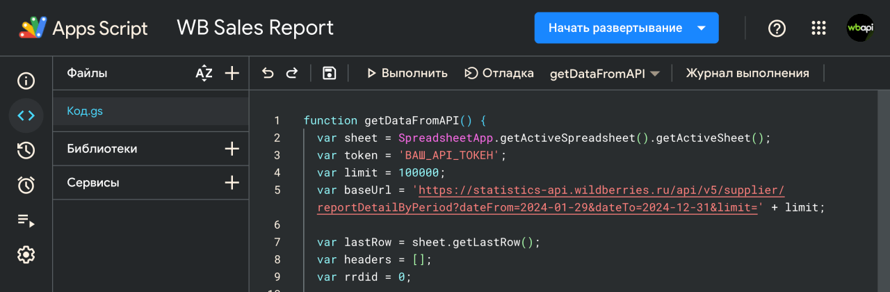890x292 pixels.
Task: Open Project Settings gear icon
Action: pos(26,255)
